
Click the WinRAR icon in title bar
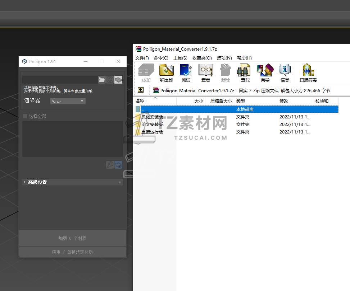click(x=138, y=49)
